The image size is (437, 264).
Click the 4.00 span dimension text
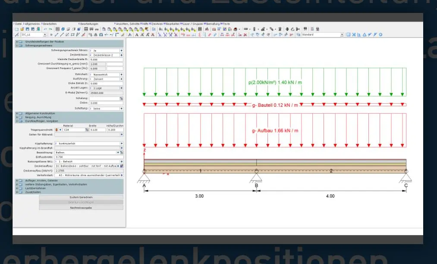coord(330,196)
